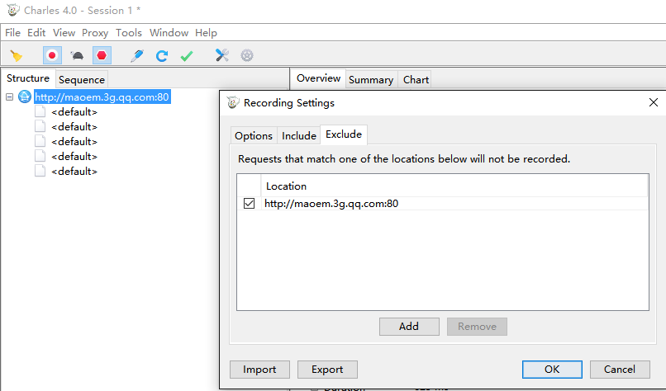The height and width of the screenshot is (391, 666).
Task: Click the Add button
Action: tap(409, 326)
